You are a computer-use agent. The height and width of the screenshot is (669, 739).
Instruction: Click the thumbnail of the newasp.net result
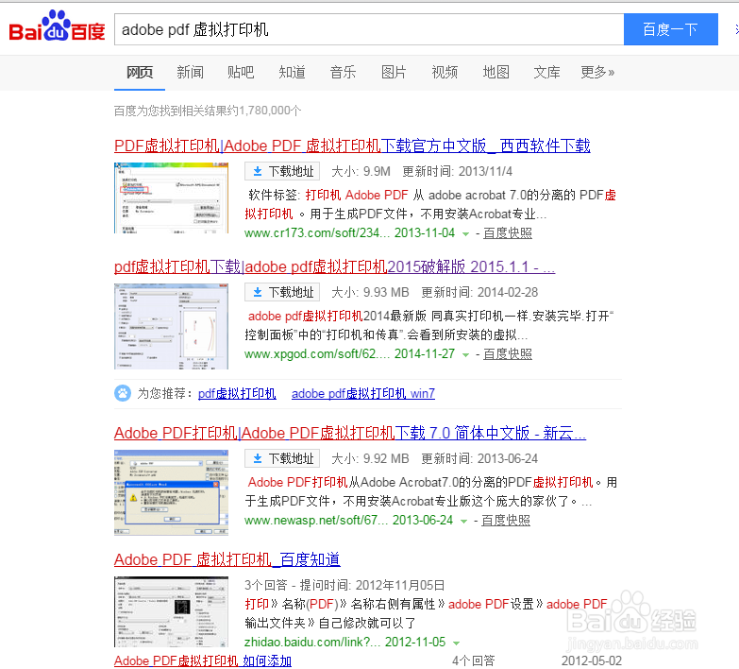coord(171,492)
